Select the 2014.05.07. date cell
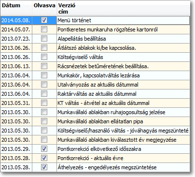The width and height of the screenshot is (195, 177). [16, 29]
